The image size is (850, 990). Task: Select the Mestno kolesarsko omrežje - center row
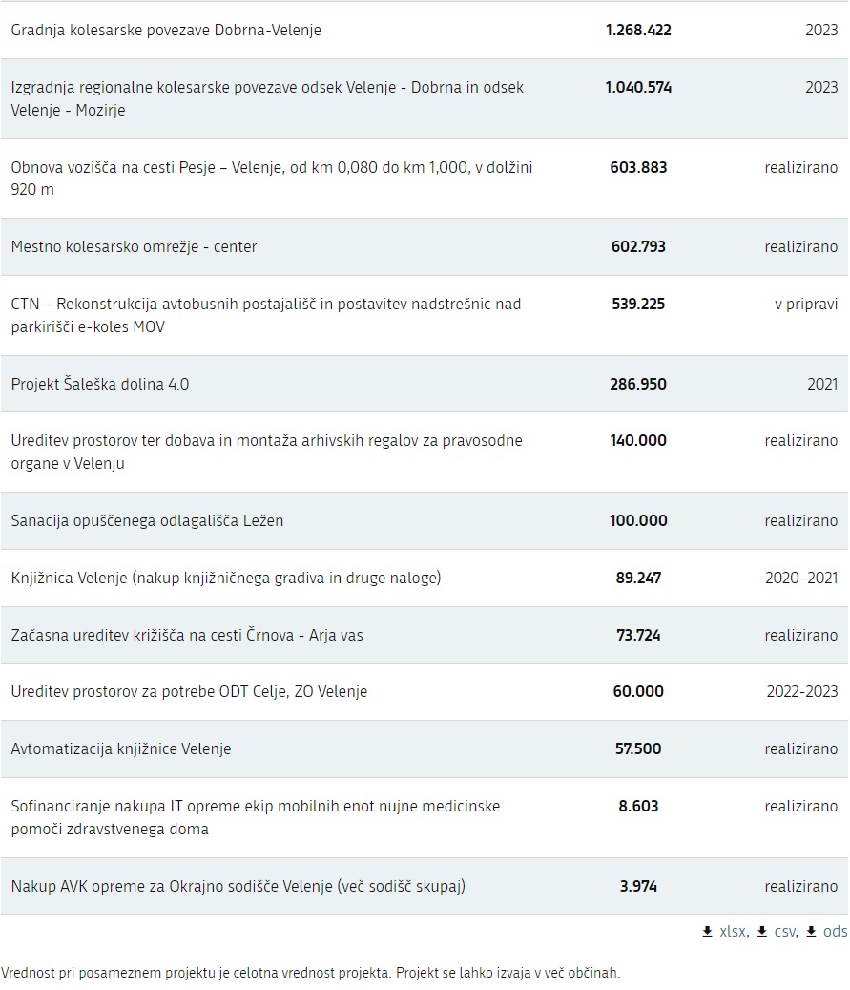tap(425, 247)
